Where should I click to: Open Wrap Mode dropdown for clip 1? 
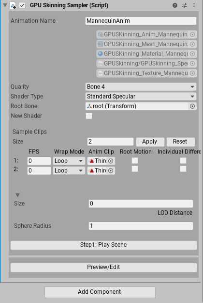pyautogui.click(x=69, y=161)
